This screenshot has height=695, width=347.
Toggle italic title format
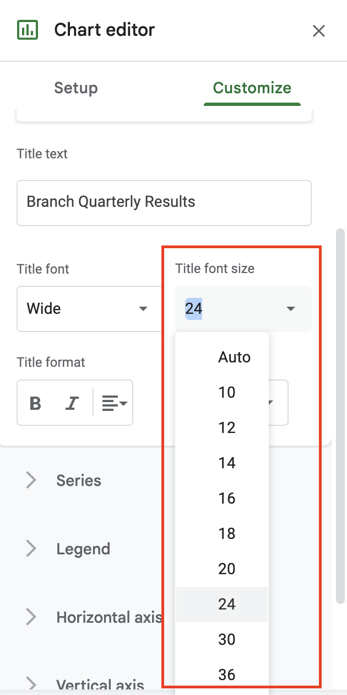coord(71,403)
